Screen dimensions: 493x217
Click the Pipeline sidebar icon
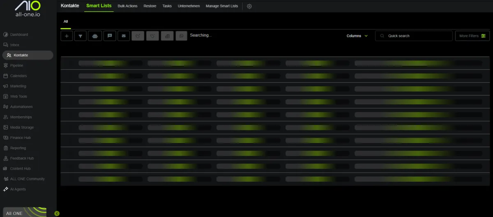coord(6,65)
